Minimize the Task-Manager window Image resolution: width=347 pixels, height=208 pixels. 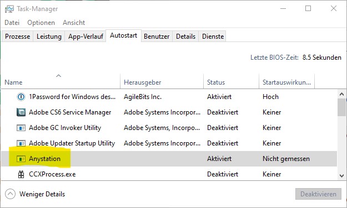[x=283, y=9]
